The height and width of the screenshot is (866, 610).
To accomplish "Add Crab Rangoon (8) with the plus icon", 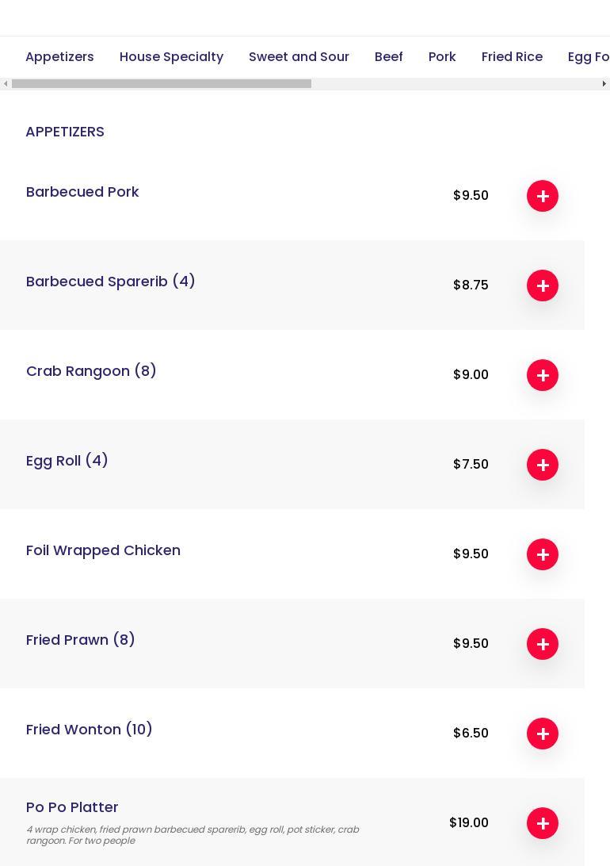I will (x=543, y=375).
